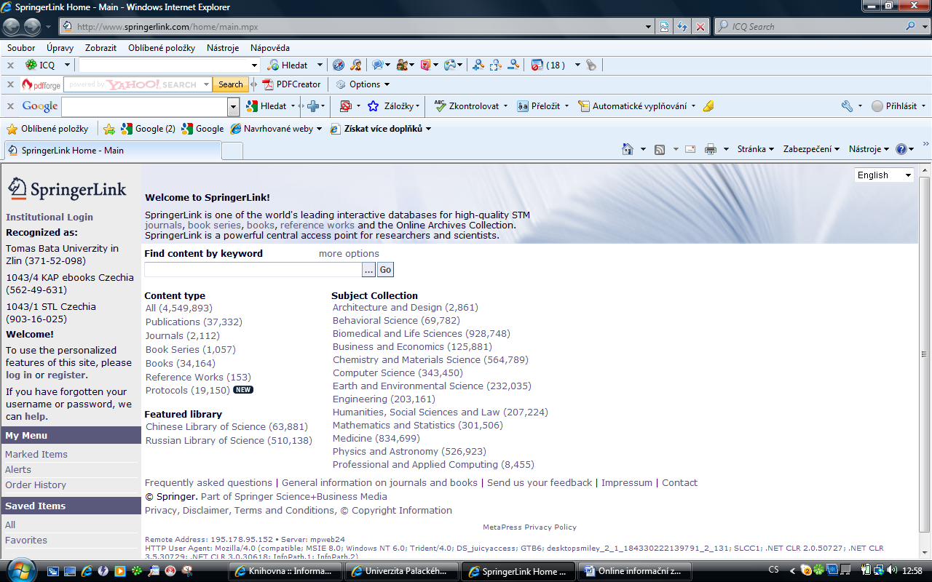The width and height of the screenshot is (932, 582).
Task: Click the yellow highlighter icon in Google toolbar
Action: (708, 106)
